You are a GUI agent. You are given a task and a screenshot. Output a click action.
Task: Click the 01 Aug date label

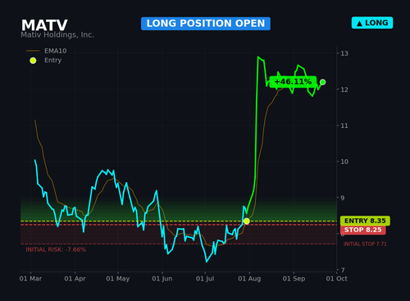249,279
